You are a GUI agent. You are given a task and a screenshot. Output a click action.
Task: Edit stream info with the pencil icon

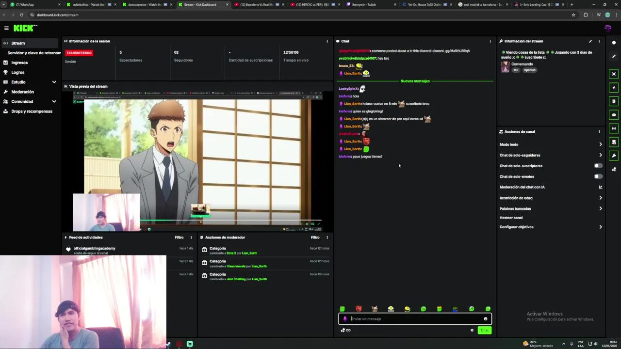tap(590, 41)
